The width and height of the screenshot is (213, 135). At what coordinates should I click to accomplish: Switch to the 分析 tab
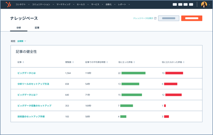(x=19, y=28)
